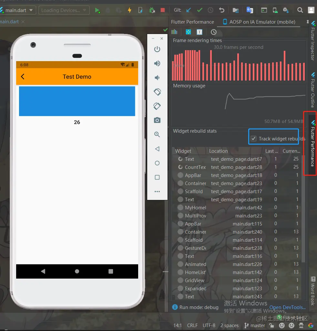Tap phone navigation home circle

pos(77,271)
